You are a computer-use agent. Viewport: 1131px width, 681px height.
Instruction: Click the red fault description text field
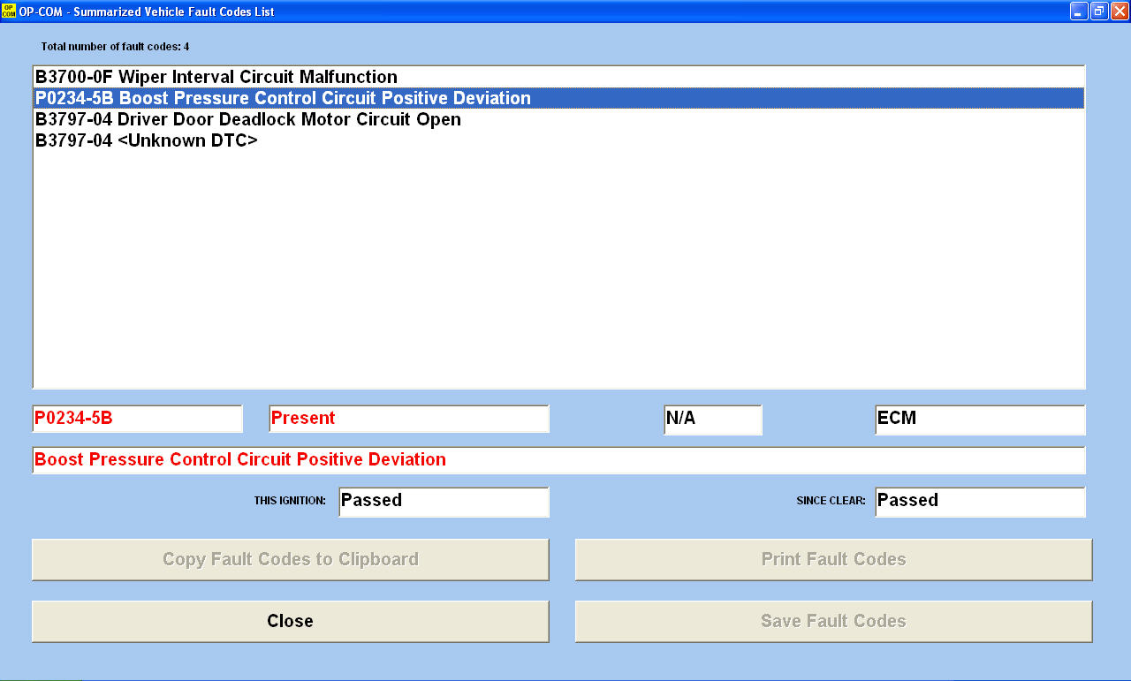click(558, 460)
